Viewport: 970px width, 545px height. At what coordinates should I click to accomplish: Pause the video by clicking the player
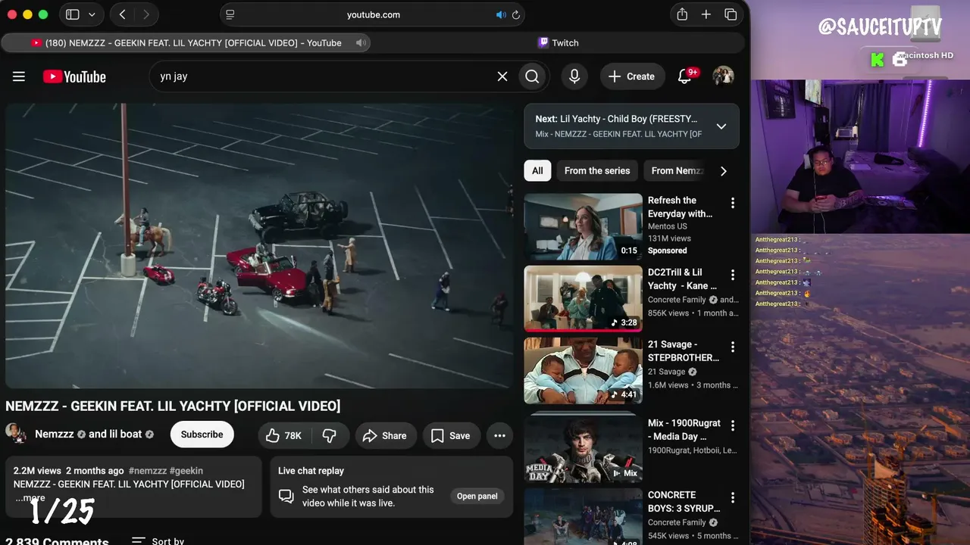259,246
